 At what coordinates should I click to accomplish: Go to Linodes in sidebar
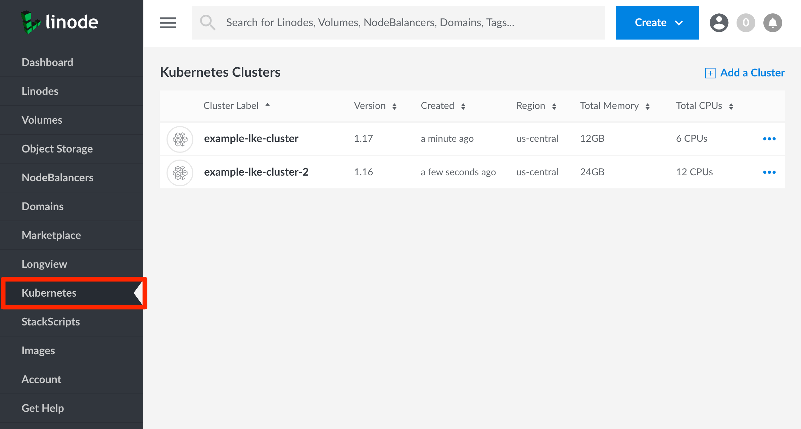40,91
